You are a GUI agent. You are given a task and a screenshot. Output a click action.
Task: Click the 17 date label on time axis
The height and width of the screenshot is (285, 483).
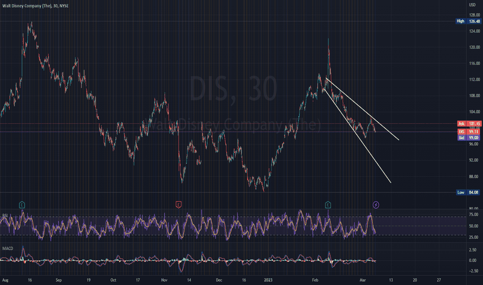[138, 280]
